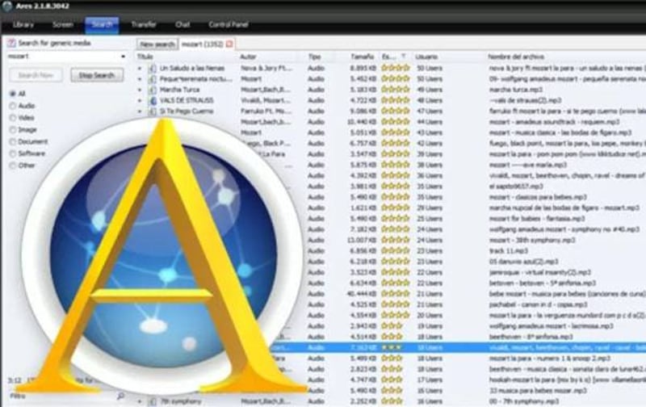Viewport: 646px width, 407px height.
Task: Sort results by the 'Es...' rating column
Action: coord(395,57)
